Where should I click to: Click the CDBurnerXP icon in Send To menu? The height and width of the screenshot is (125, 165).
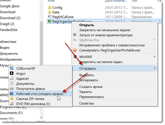(x=12, y=68)
